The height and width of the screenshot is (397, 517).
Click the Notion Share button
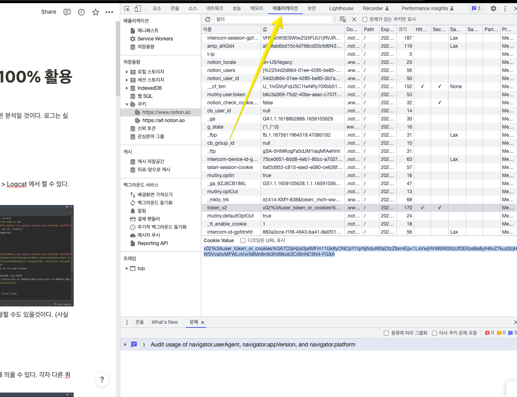pos(49,12)
